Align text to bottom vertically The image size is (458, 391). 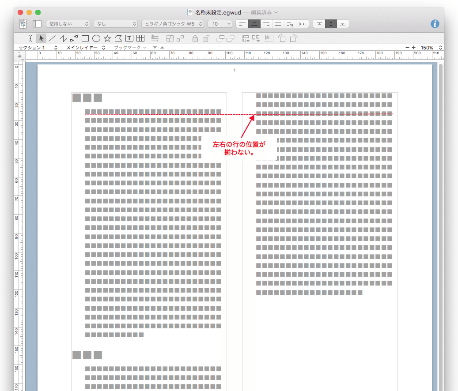pos(343,24)
